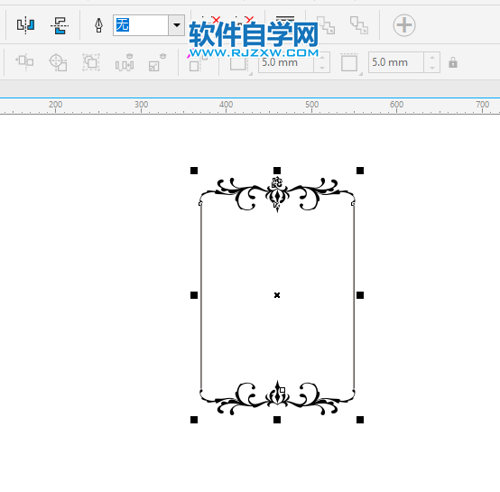The width and height of the screenshot is (500, 492).
Task: Click the center X marker of the selection
Action: (x=277, y=295)
